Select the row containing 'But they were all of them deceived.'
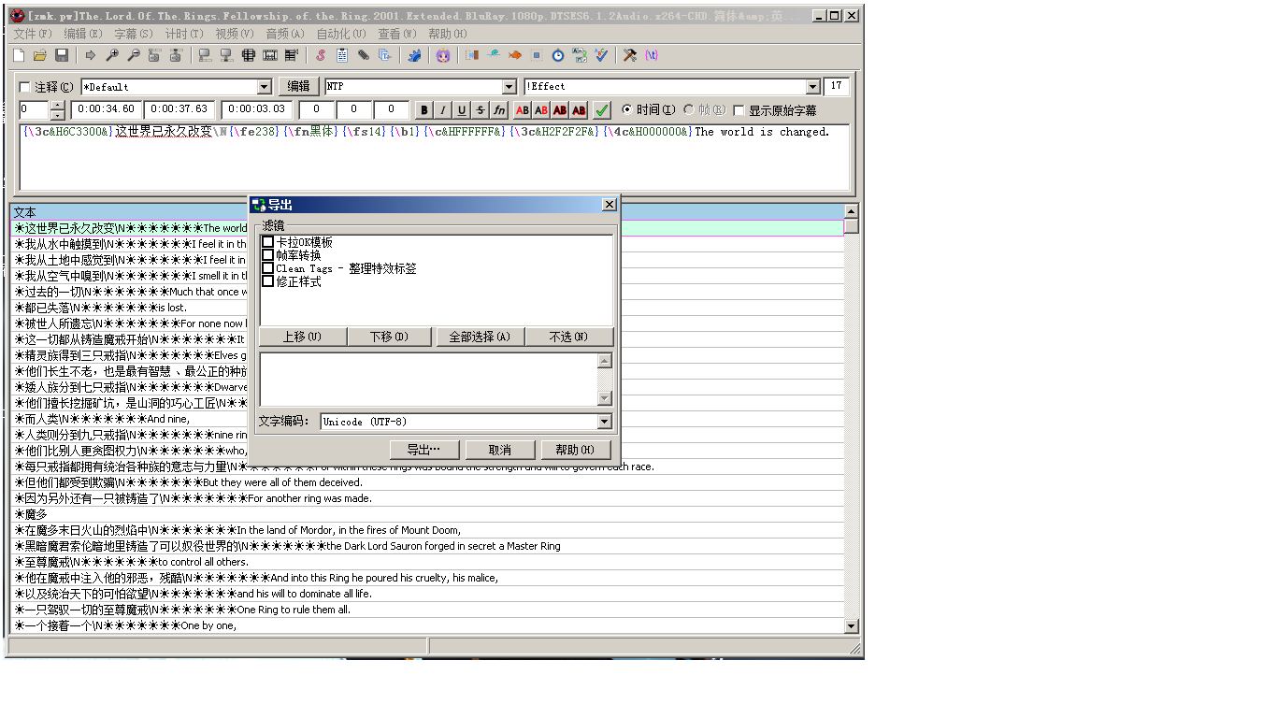Viewport: 1277px width, 718px height. click(427, 482)
